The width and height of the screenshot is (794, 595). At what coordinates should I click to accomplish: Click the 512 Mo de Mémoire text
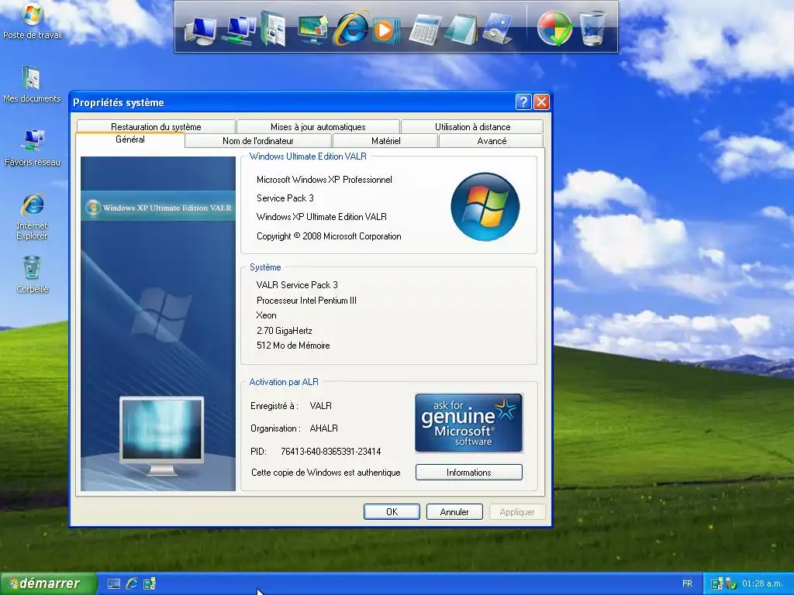click(292, 346)
